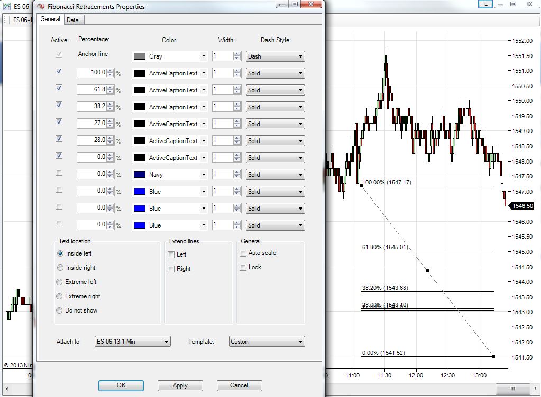The width and height of the screenshot is (541, 397).
Task: Uncheck the 61.8% level active checkbox
Action: (59, 88)
